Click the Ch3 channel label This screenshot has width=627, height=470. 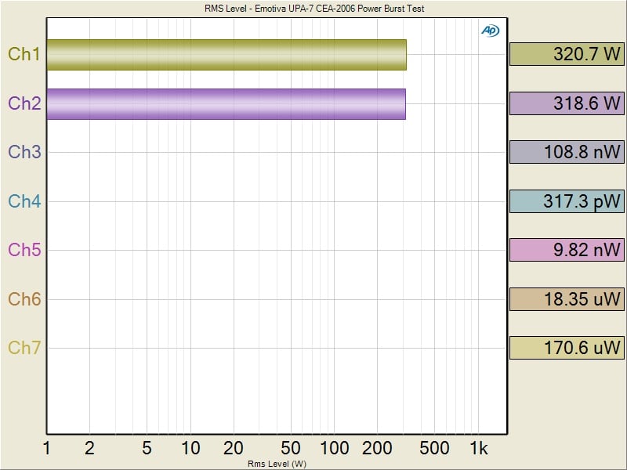[24, 152]
